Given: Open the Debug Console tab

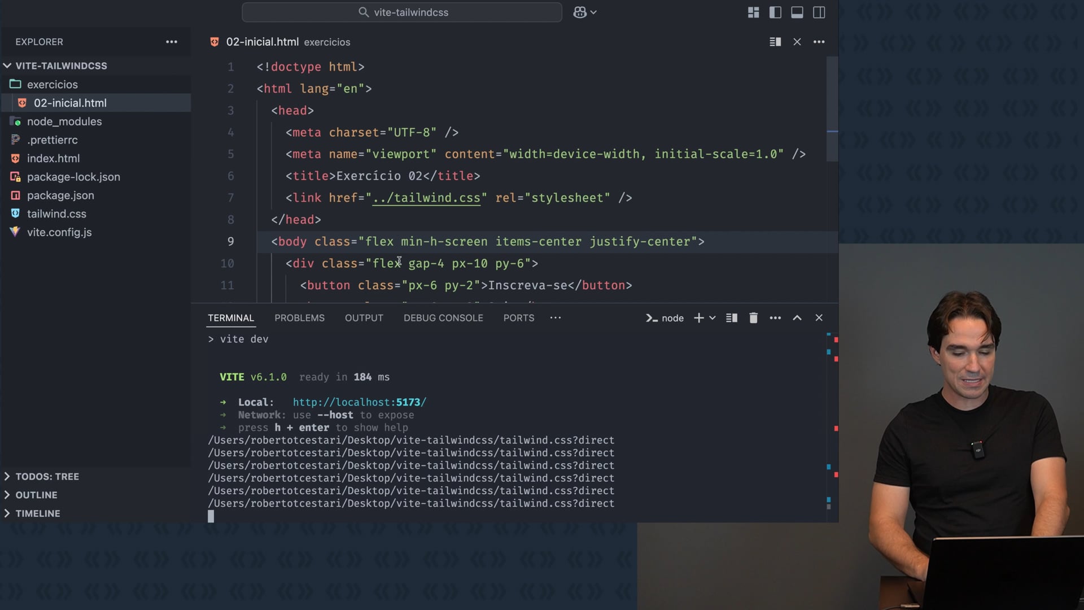Looking at the screenshot, I should click(x=443, y=318).
